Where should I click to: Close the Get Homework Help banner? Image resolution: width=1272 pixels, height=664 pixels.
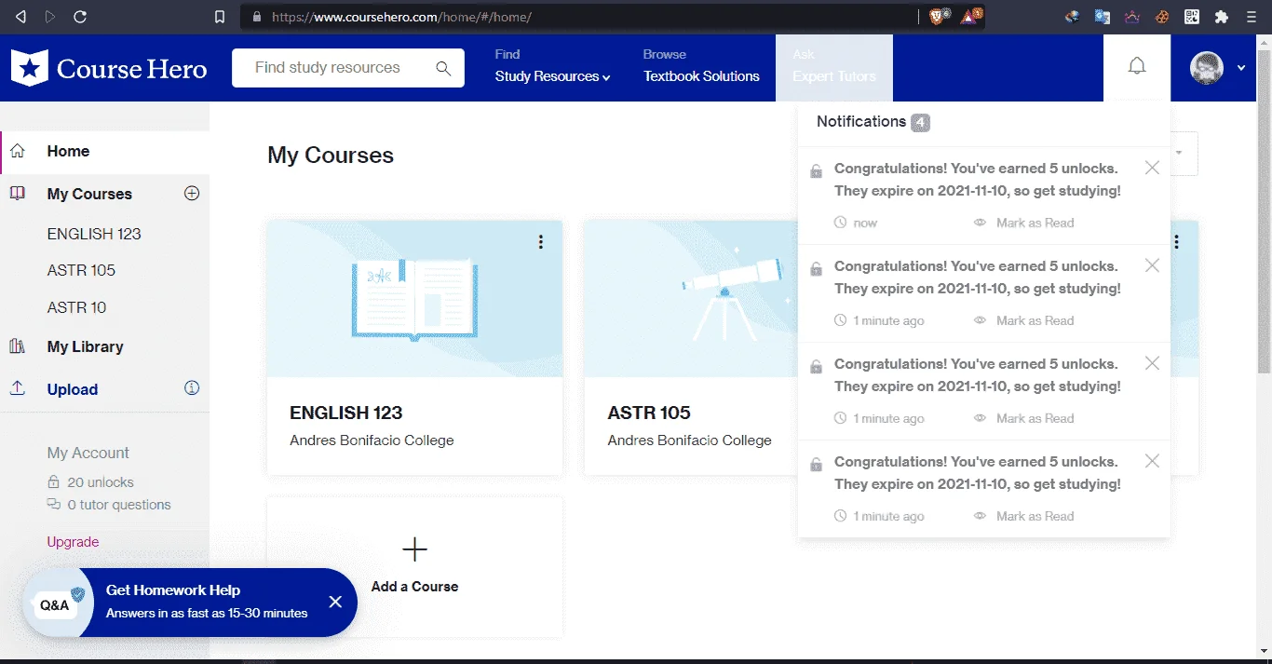[x=335, y=602]
